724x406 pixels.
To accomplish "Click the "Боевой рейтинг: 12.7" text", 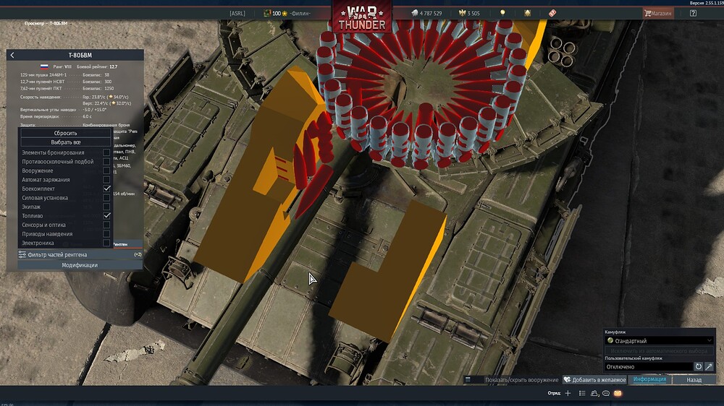I will pos(97,66).
